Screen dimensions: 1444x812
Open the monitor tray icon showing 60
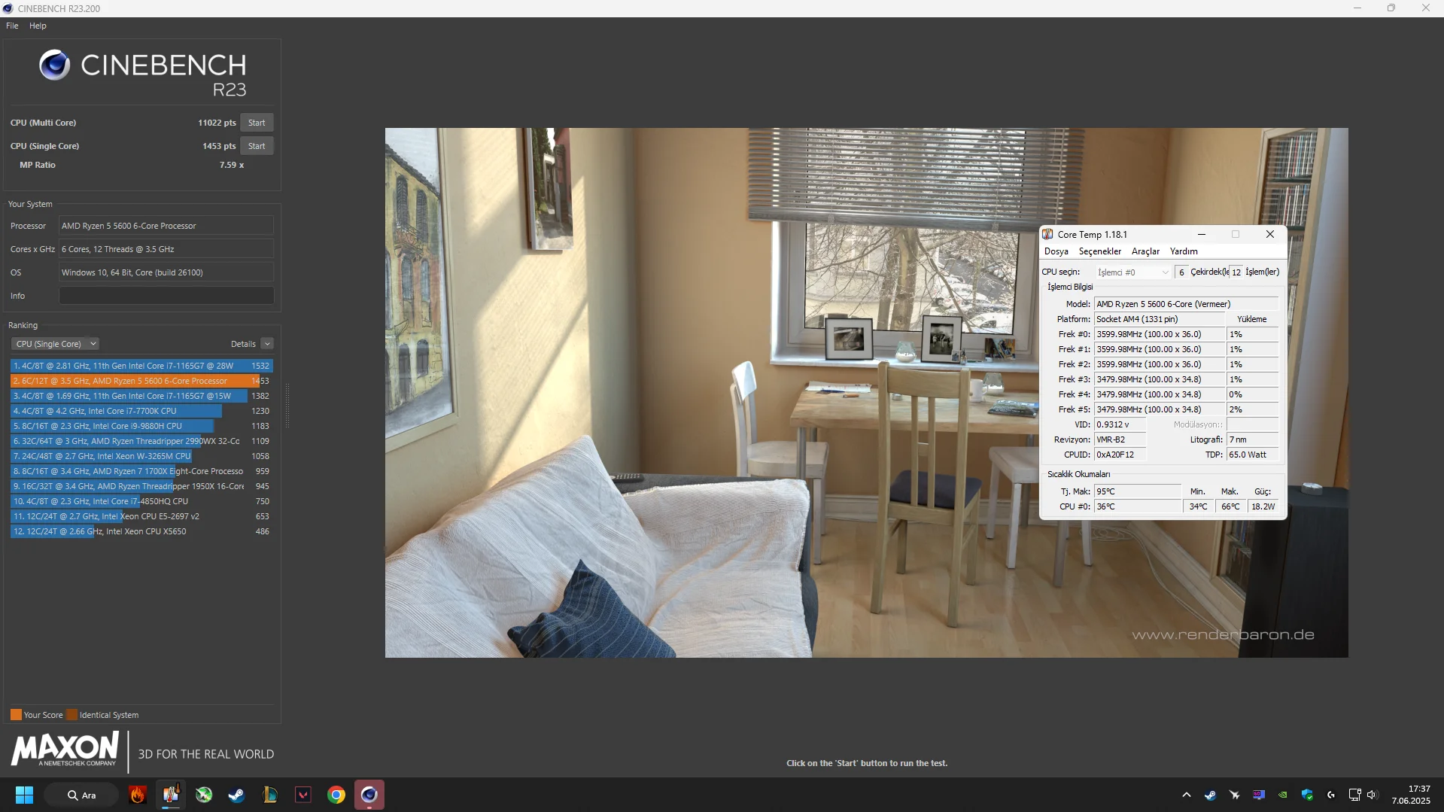[1258, 795]
